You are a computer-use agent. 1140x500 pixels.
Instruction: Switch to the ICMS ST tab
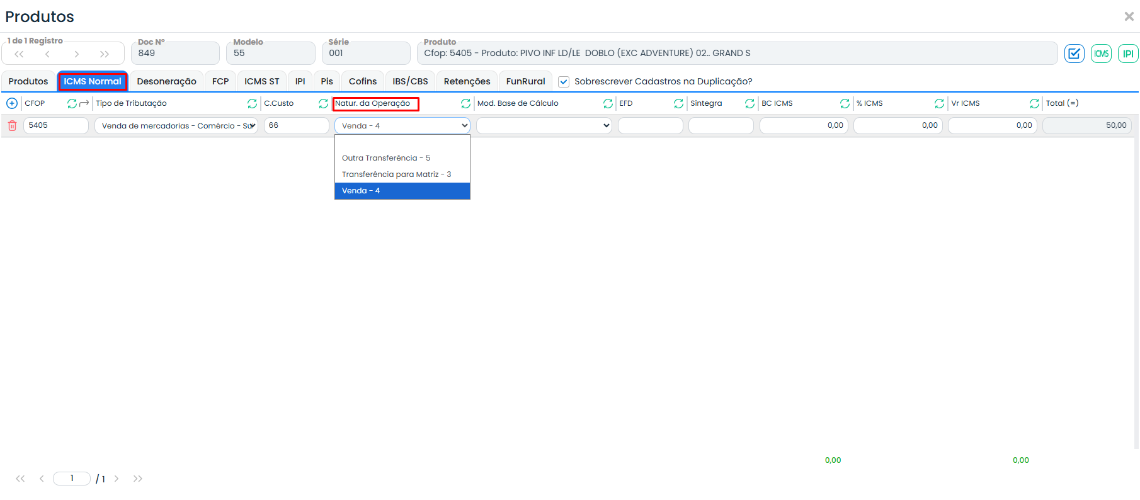pyautogui.click(x=261, y=82)
